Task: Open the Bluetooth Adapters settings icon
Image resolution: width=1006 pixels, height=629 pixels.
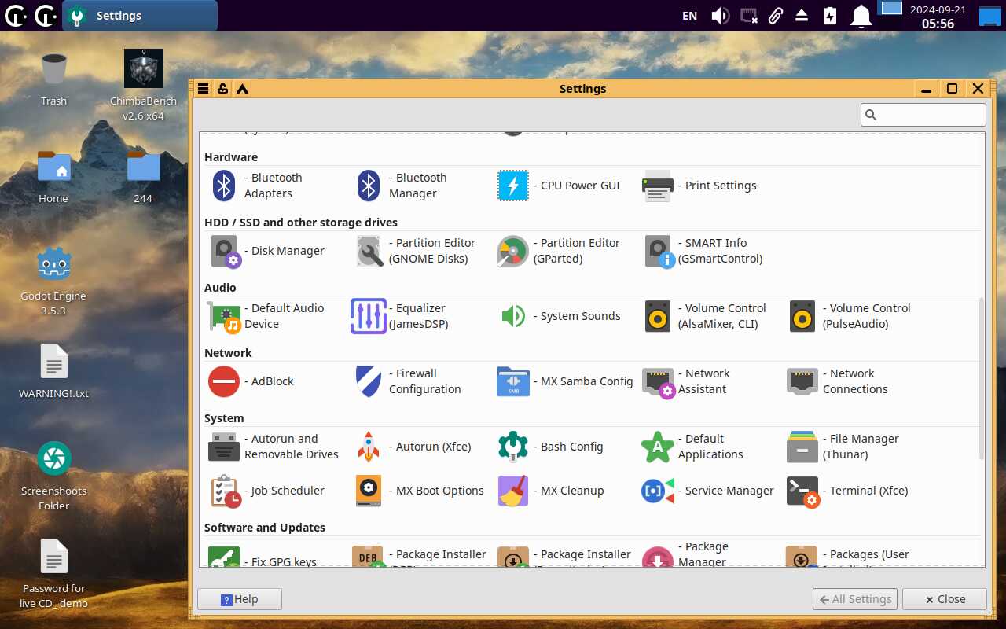Action: 225,186
